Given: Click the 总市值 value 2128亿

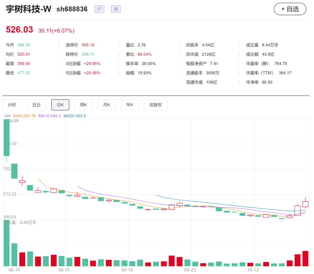Looking at the screenshot, I should point(208,54).
